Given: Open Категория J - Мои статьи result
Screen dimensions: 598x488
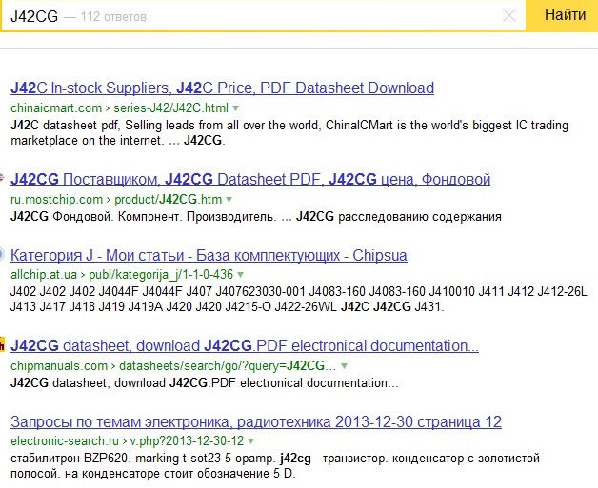Looking at the screenshot, I should coord(209,255).
